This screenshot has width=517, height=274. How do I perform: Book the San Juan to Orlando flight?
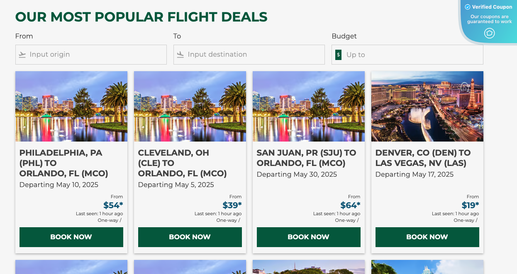point(308,237)
